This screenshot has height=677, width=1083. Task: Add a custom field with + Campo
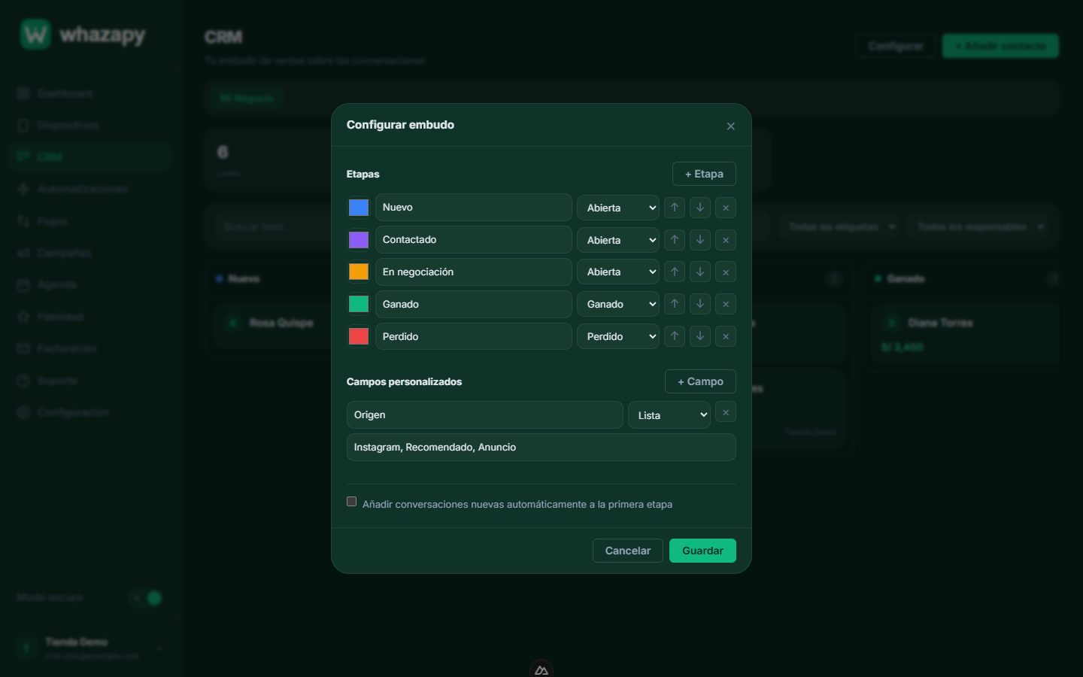coord(700,381)
